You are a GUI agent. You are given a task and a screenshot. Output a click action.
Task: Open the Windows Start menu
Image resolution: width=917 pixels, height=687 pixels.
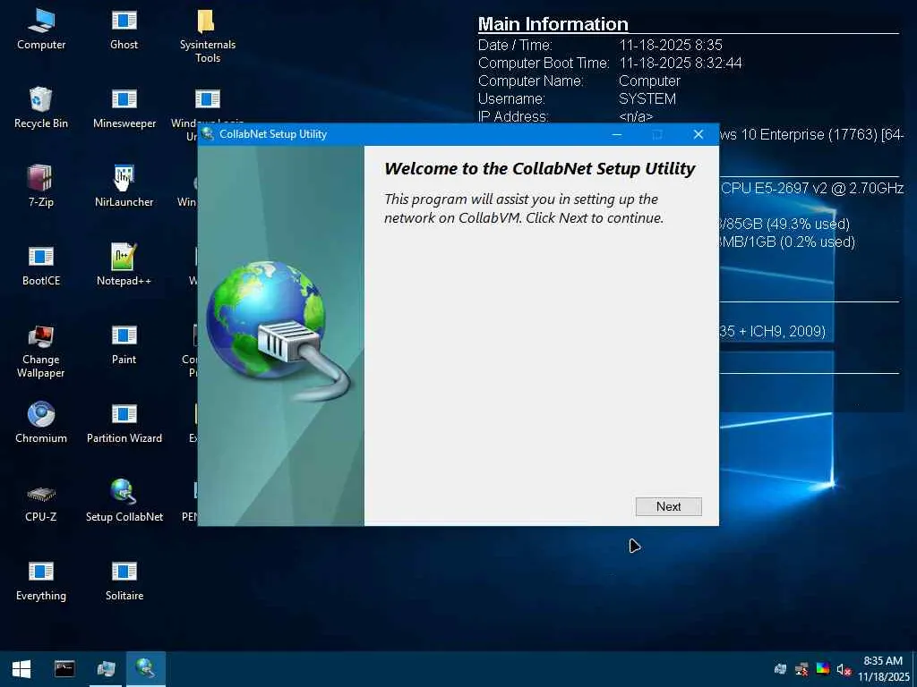(21, 669)
